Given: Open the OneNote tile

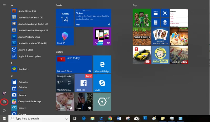Looking at the screenshot, I should point(102,36).
